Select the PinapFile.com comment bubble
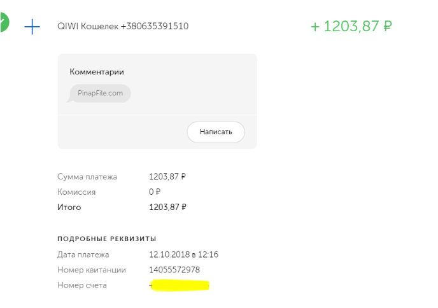 (100, 94)
